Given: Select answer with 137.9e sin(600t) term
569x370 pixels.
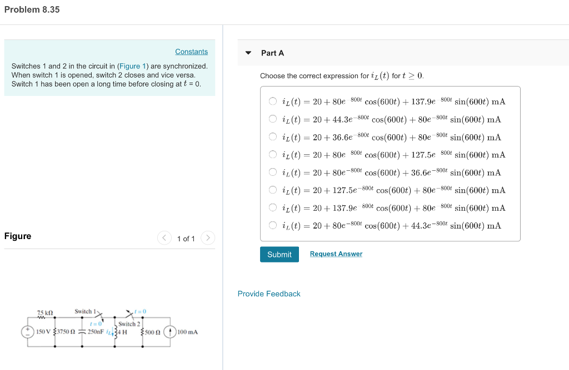Looking at the screenshot, I should coord(273,101).
